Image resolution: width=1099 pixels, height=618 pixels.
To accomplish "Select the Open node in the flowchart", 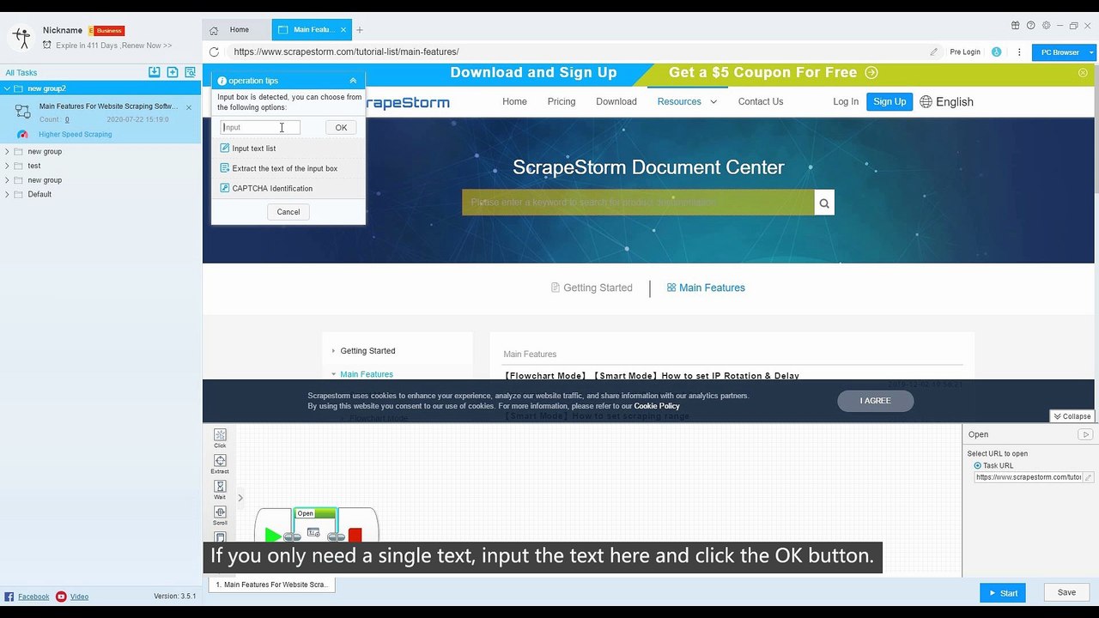I will click(315, 525).
